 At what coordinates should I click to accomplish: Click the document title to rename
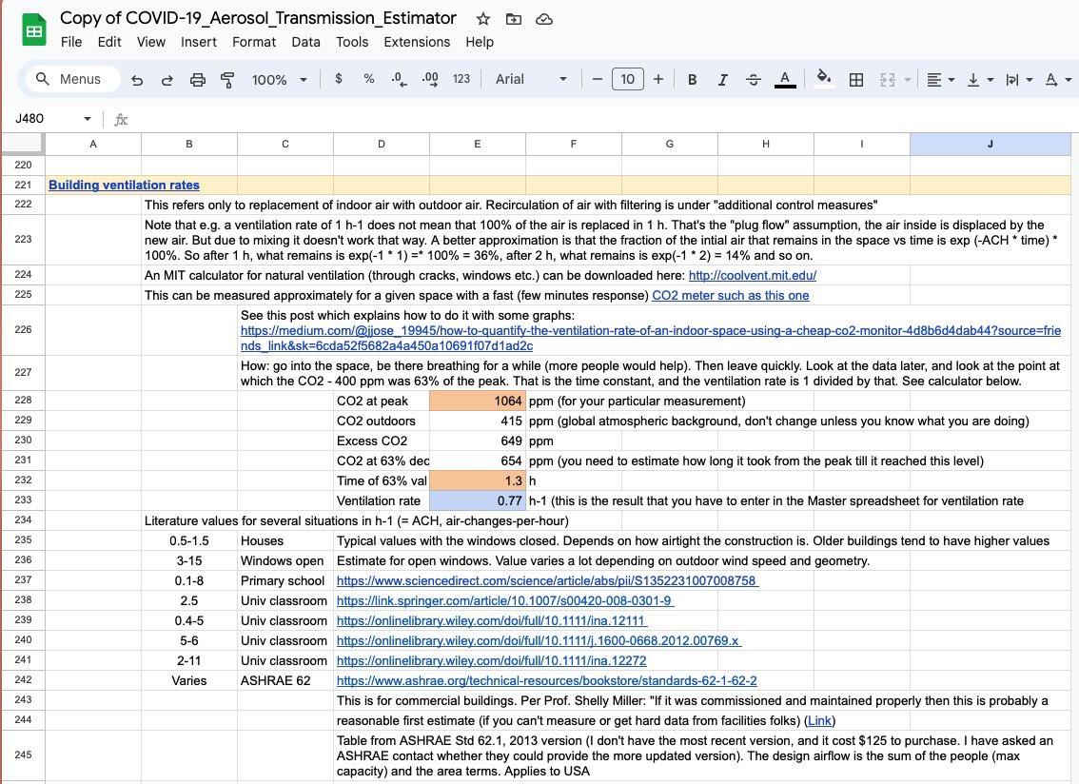[258, 19]
